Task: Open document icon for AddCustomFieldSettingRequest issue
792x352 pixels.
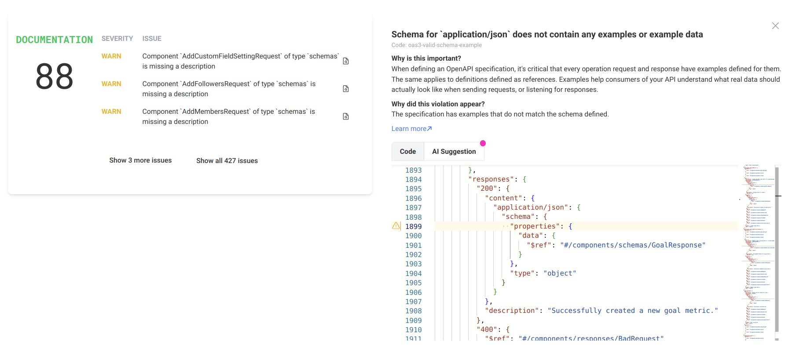Action: point(346,61)
